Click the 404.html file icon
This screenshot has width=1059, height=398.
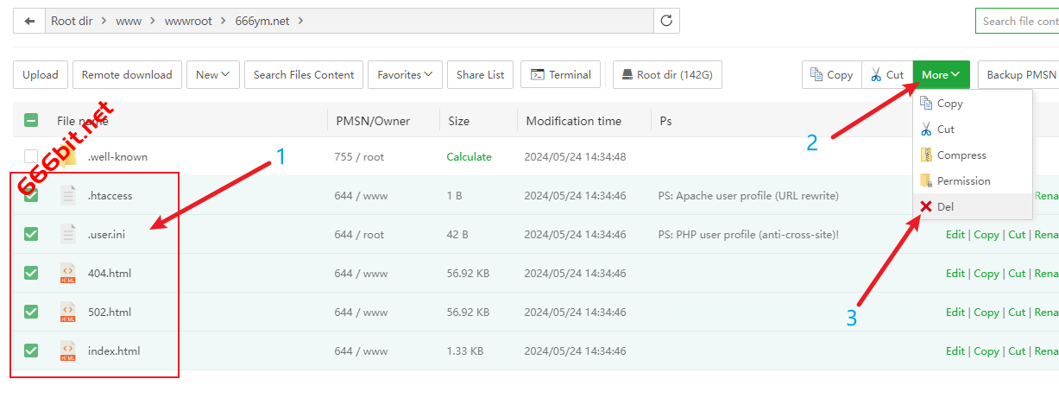tap(68, 273)
